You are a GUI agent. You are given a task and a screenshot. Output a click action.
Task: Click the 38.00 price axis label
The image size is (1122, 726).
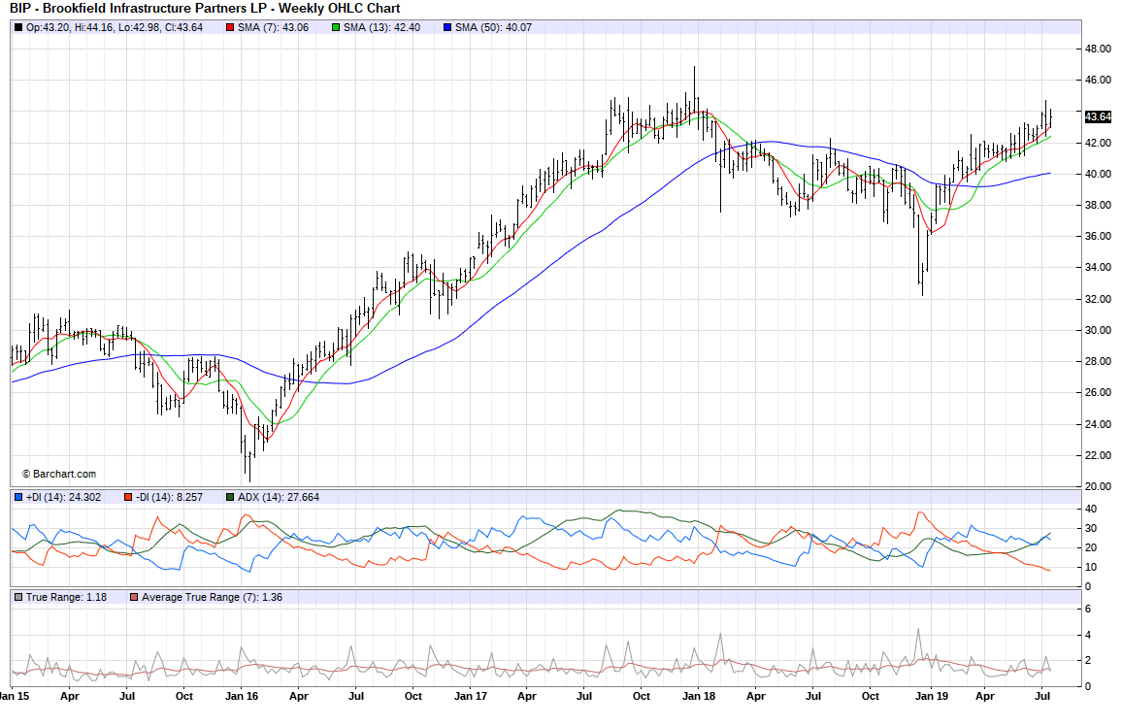[x=1099, y=206]
